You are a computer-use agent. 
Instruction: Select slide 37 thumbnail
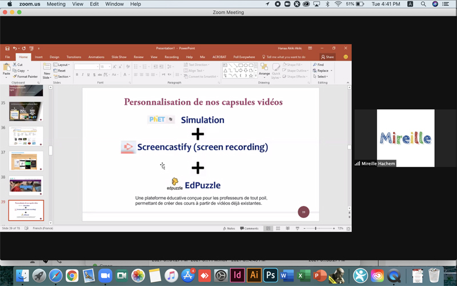tap(26, 161)
